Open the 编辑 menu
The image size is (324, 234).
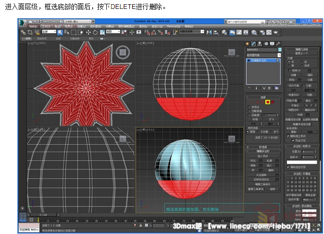pyautogui.click(x=33, y=26)
